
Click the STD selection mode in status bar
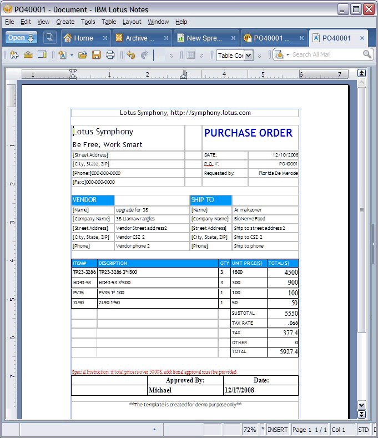click(363, 430)
